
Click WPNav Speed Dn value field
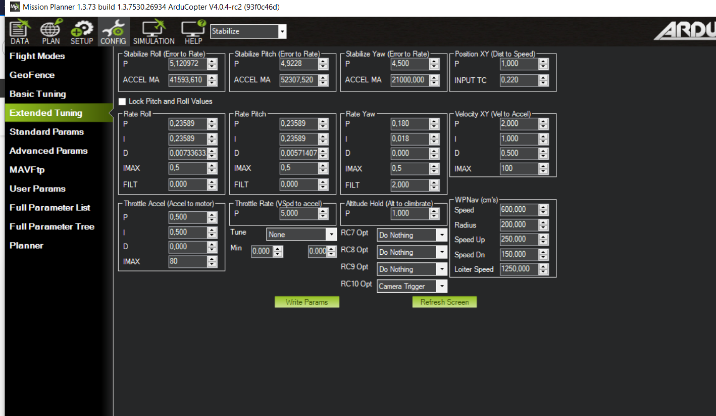point(519,255)
